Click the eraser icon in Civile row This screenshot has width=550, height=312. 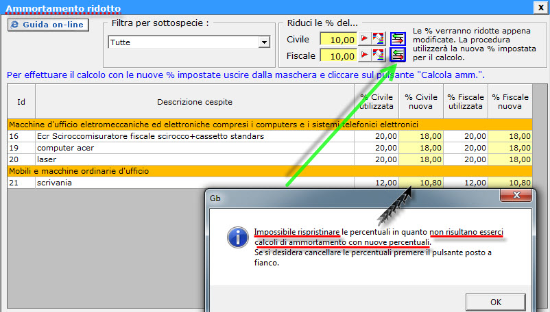click(379, 39)
